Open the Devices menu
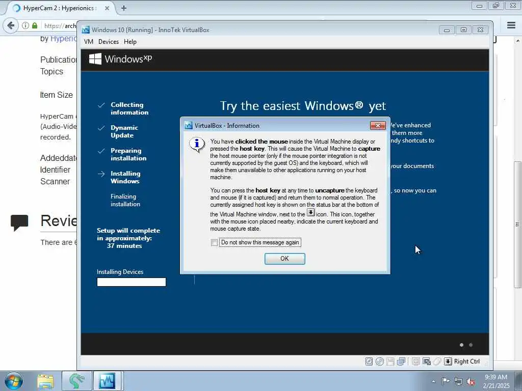Image resolution: width=522 pixels, height=391 pixels. (x=109, y=42)
